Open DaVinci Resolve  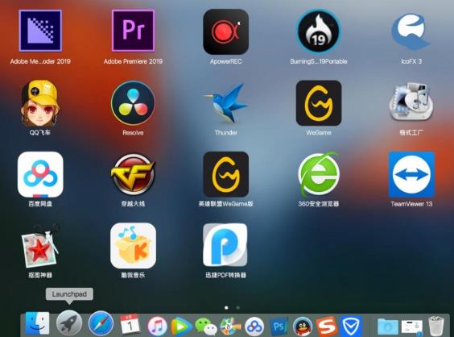pos(133,103)
